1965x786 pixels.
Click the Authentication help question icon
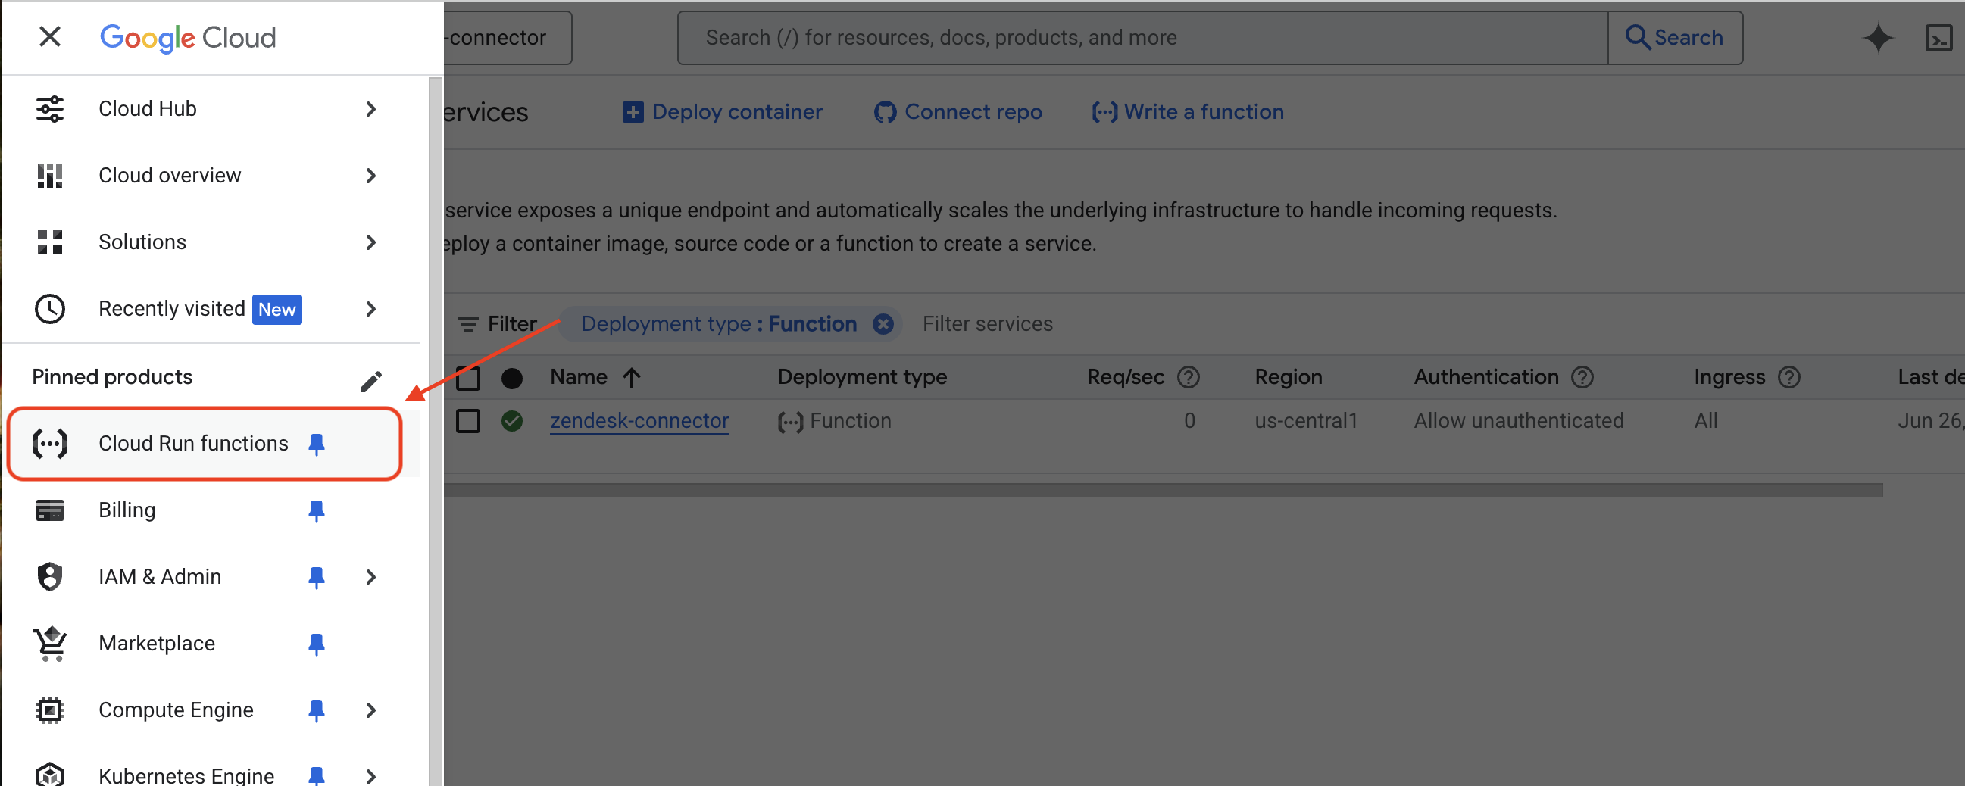[1582, 377]
